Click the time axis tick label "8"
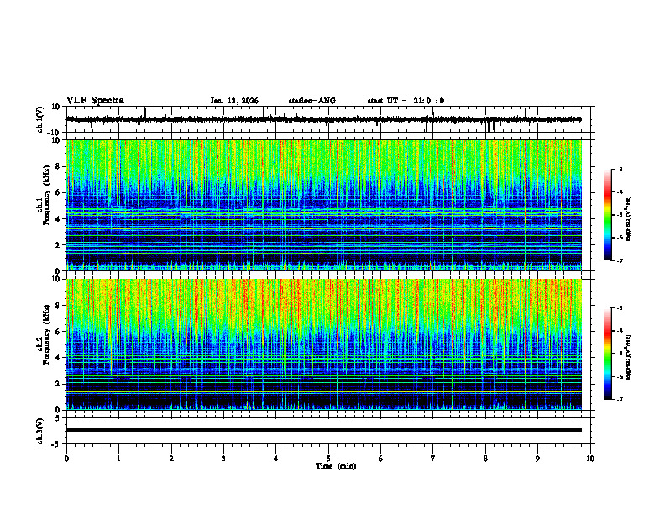Screen dimensions: 665x514 click(485, 459)
